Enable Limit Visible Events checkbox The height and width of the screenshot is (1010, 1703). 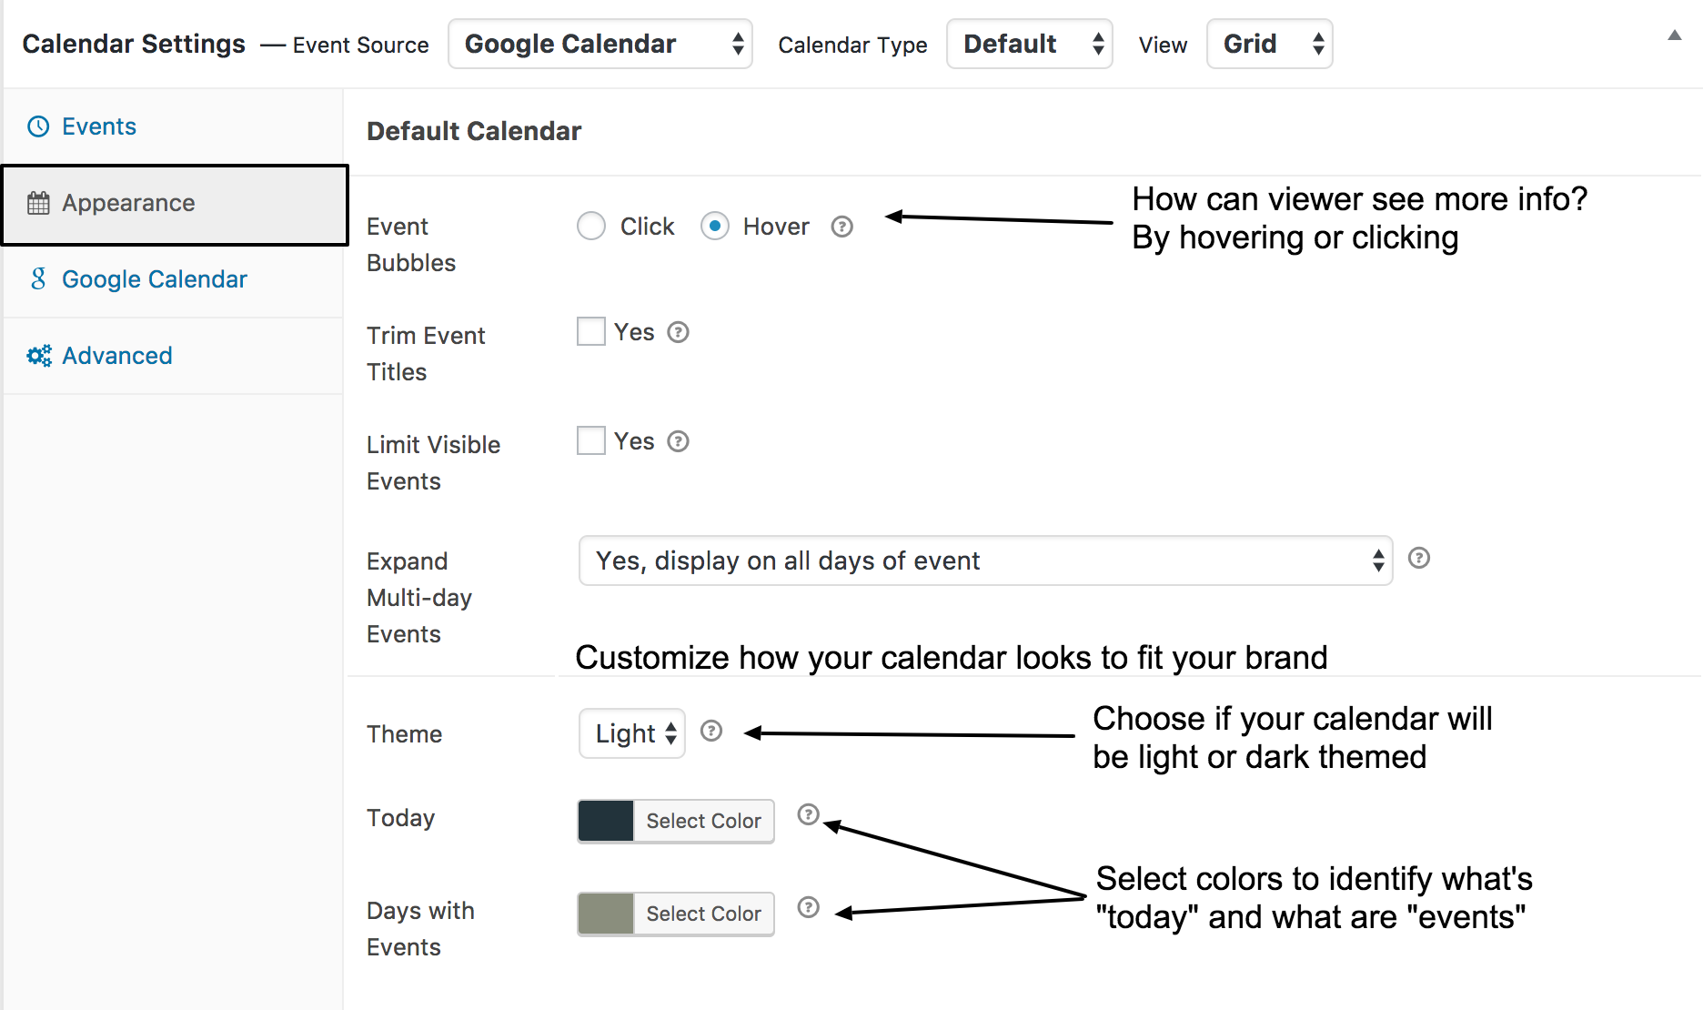[591, 440]
